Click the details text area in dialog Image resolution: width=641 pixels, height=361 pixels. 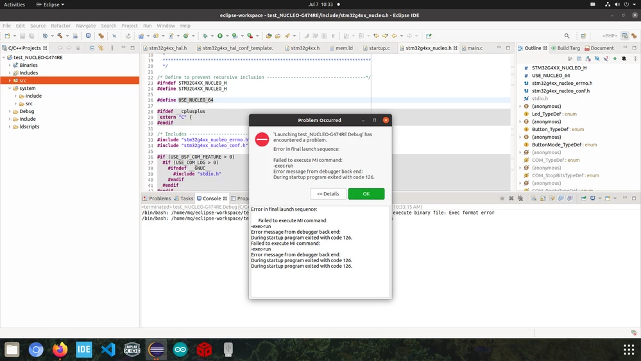point(320,252)
